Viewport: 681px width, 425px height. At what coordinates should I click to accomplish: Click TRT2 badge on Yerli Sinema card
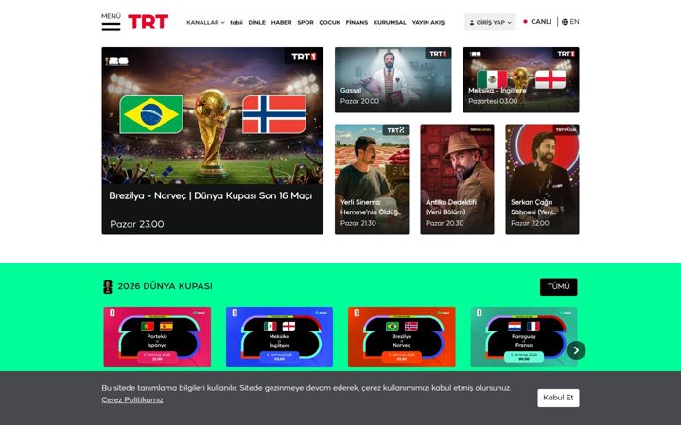[395, 130]
